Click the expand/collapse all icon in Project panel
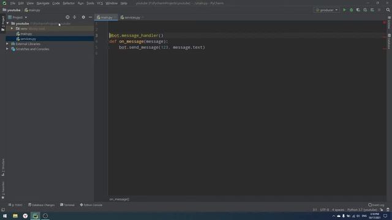 click(x=75, y=17)
